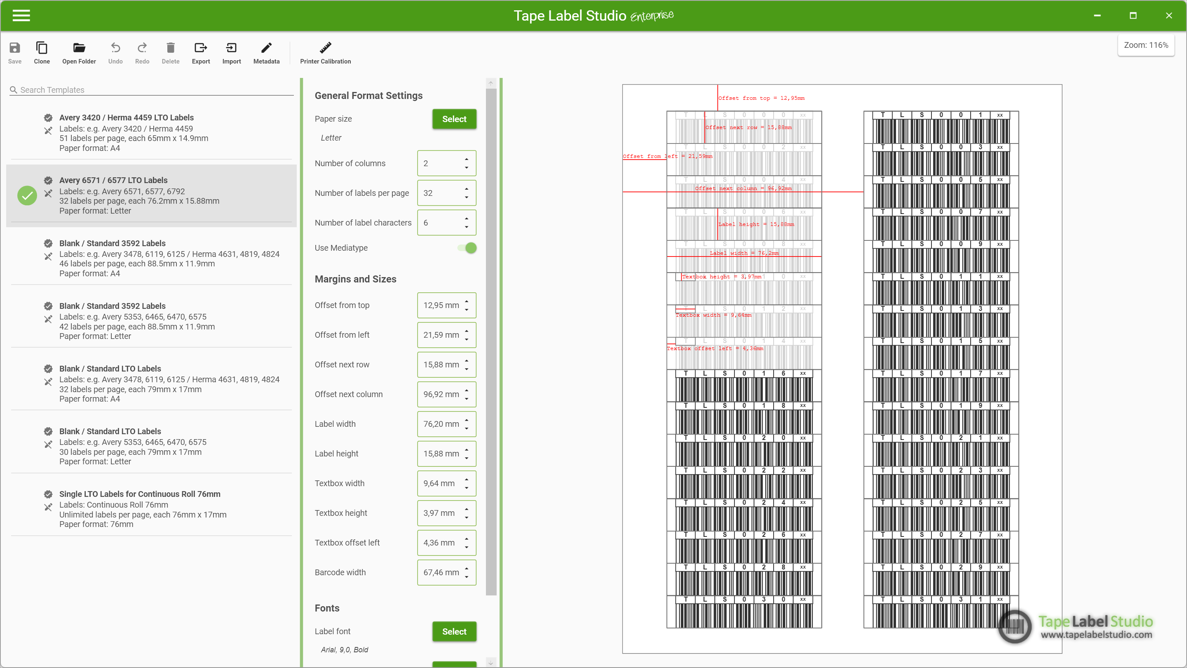Click TLS031 label in preview
1187x668 pixels.
(x=941, y=612)
